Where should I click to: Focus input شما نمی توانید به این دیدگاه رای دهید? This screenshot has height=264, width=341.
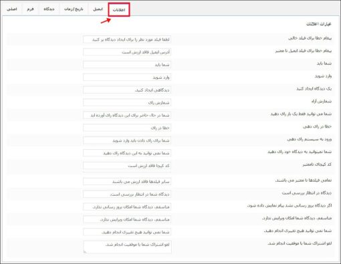127,153
